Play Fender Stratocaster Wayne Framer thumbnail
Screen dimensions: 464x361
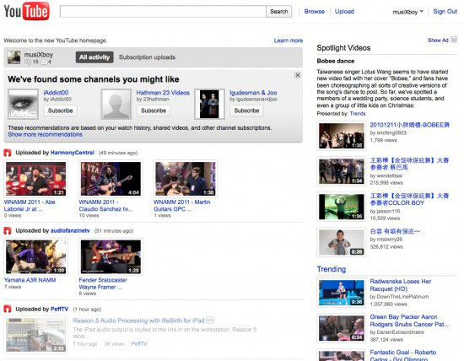(x=111, y=257)
